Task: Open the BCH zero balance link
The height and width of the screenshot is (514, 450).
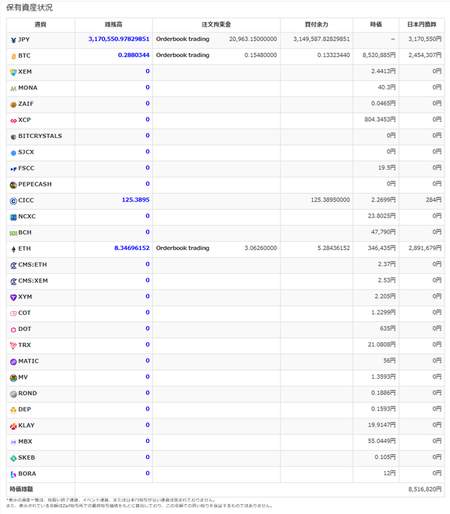Action: click(148, 232)
